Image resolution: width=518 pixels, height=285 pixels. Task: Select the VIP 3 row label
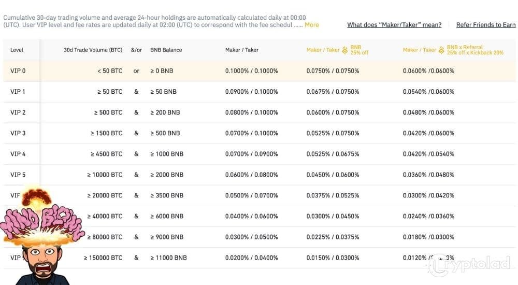[x=18, y=133]
